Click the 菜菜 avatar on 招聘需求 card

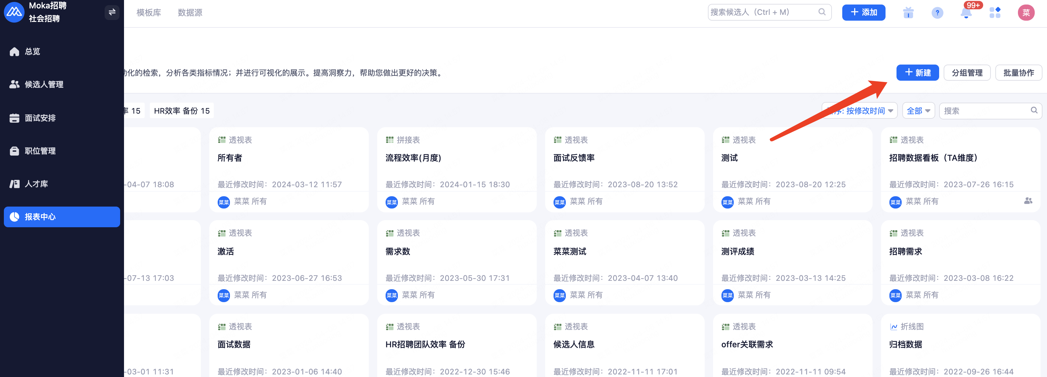click(x=895, y=295)
